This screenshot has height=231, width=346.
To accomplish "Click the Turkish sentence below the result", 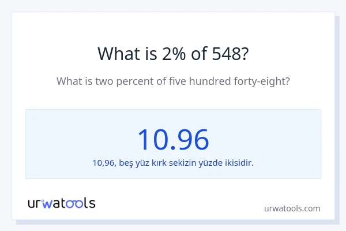I will click(x=173, y=163).
